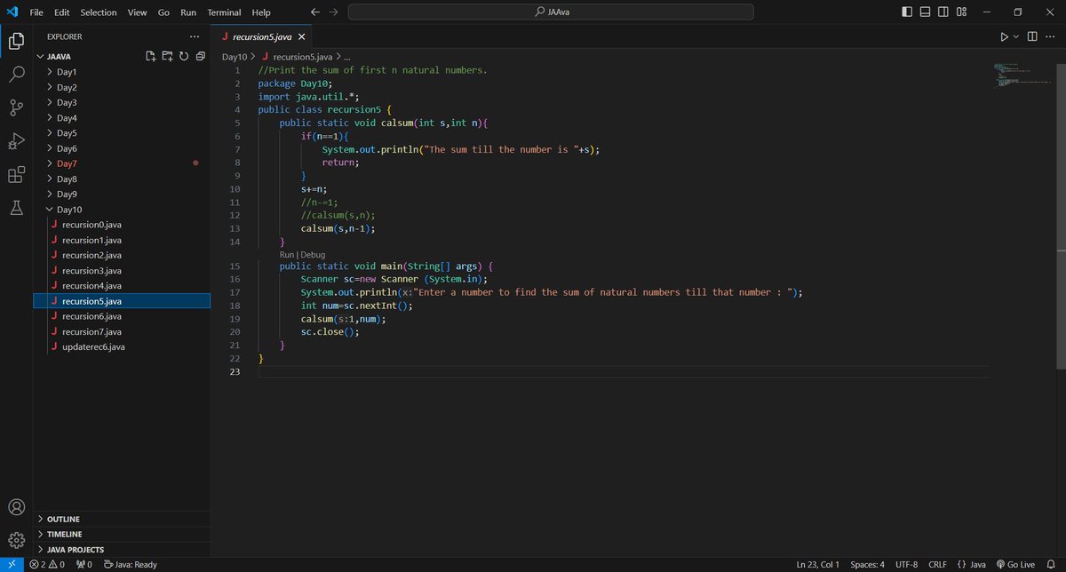Toggle the bottom panel layout
Viewport: 1066px width, 572px height.
point(925,12)
